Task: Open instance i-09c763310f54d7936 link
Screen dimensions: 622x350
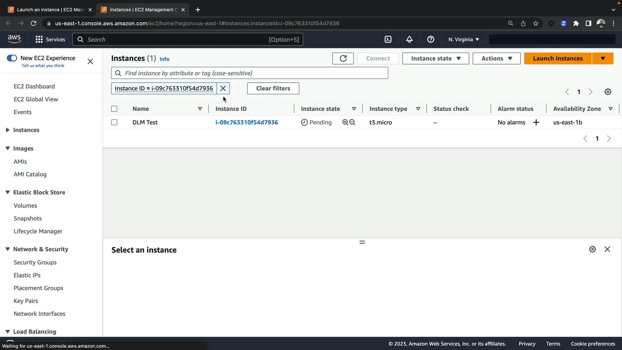Action: point(247,122)
